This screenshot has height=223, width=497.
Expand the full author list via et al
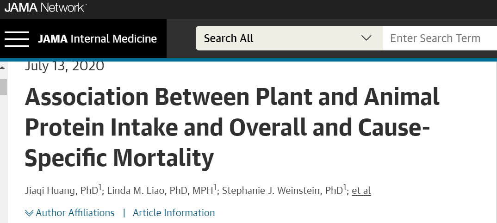point(361,190)
